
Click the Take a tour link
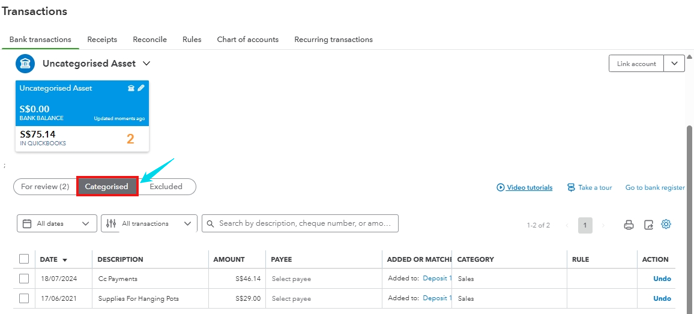595,187
